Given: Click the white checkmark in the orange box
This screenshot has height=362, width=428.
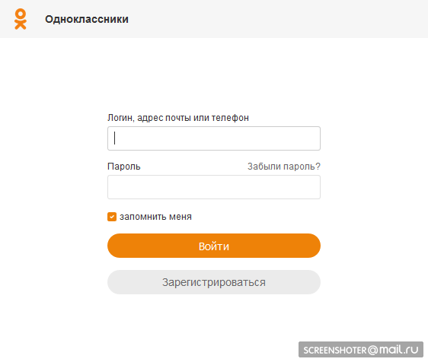Looking at the screenshot, I should point(112,217).
